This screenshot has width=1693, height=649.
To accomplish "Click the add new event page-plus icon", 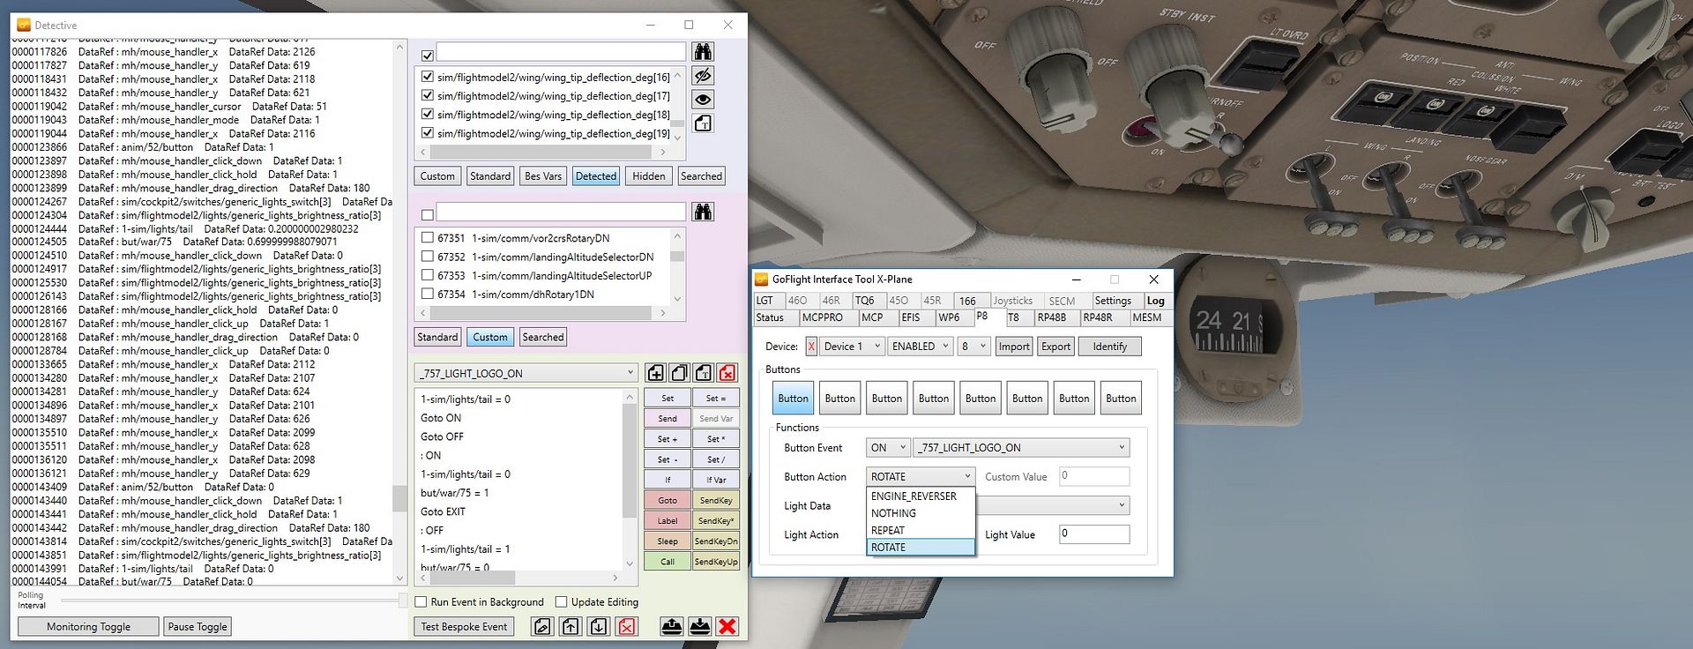I will [x=655, y=373].
